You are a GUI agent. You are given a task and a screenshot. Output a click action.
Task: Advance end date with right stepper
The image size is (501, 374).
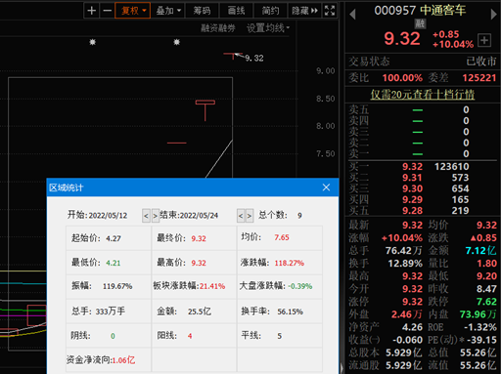point(250,216)
